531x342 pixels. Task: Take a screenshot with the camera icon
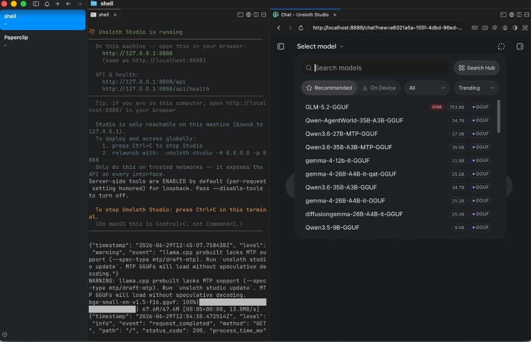(485, 28)
